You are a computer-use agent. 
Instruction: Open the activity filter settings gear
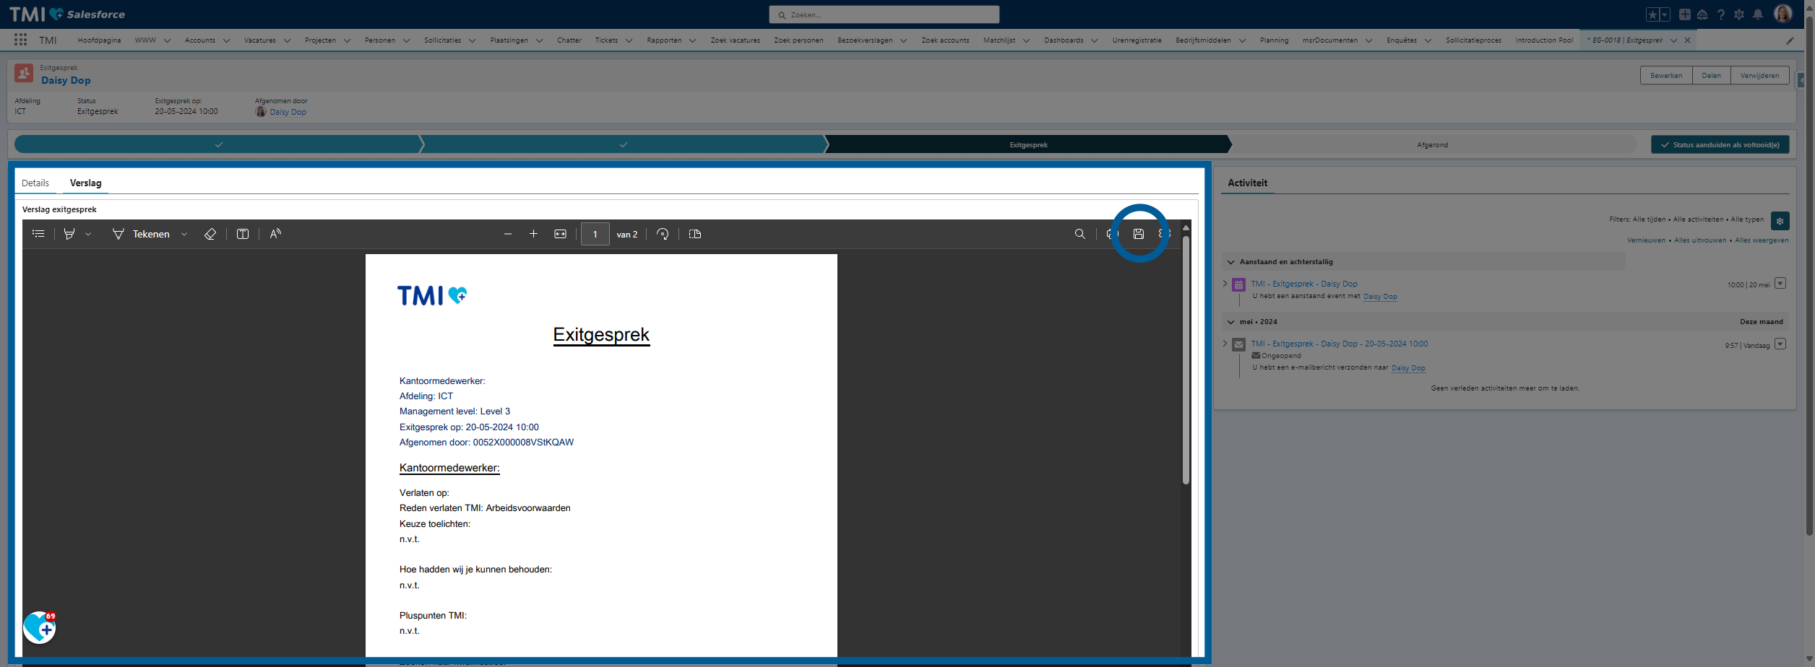pyautogui.click(x=1780, y=221)
